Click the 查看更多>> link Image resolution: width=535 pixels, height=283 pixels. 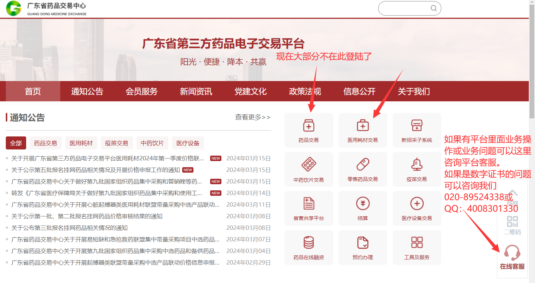pos(253,117)
